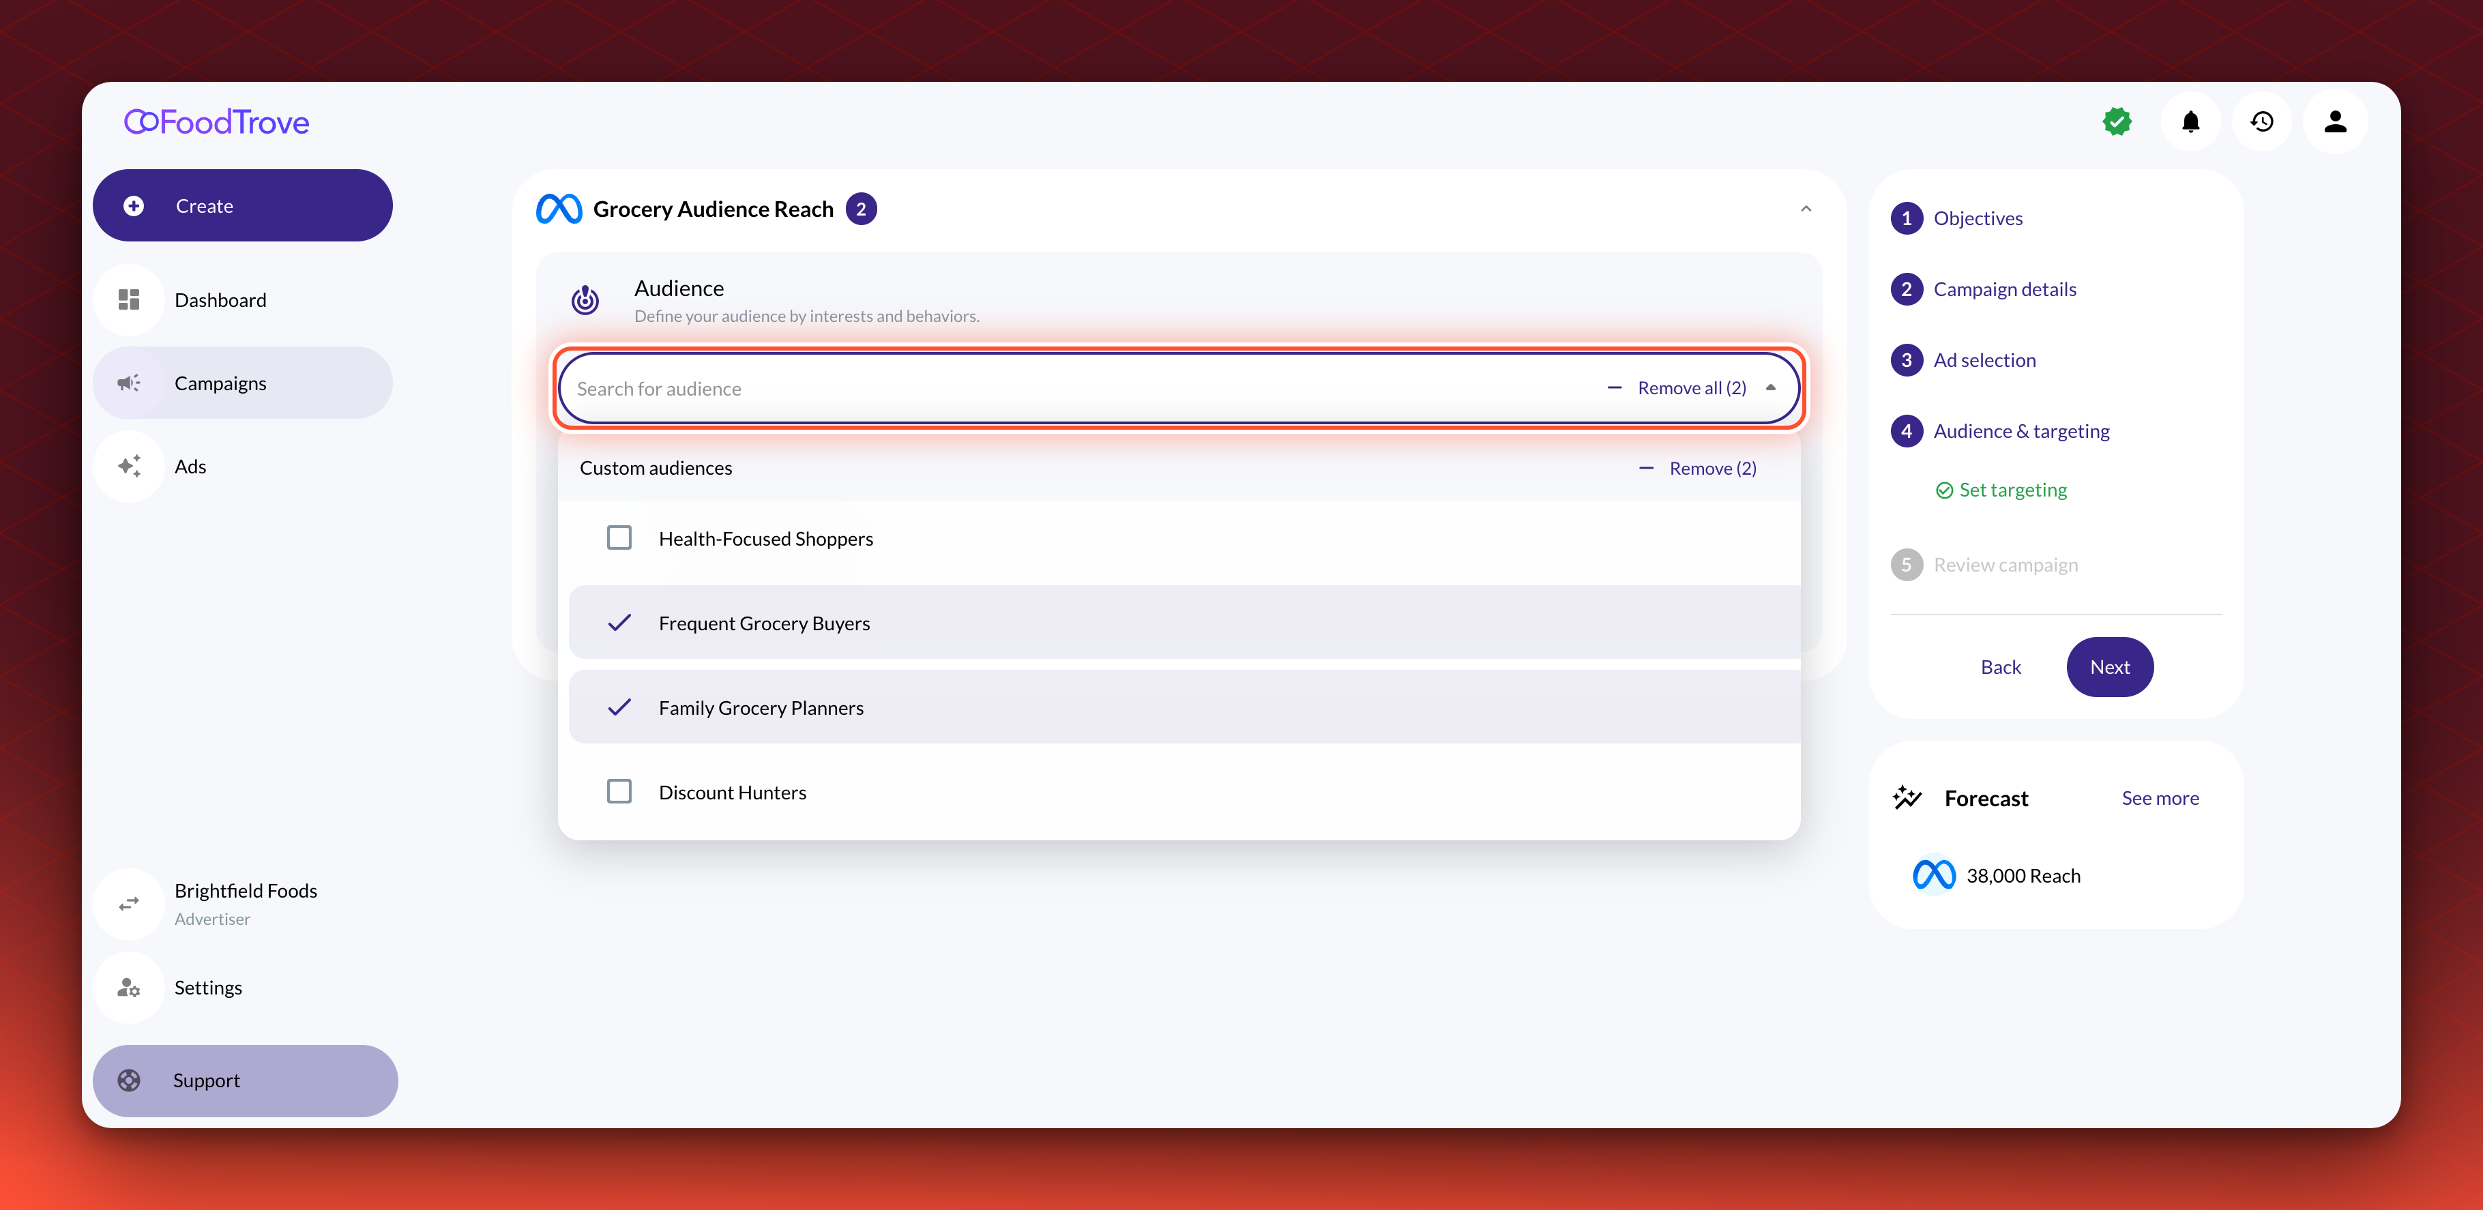Check the Discount Hunters checkbox
The height and width of the screenshot is (1210, 2483).
click(x=619, y=792)
